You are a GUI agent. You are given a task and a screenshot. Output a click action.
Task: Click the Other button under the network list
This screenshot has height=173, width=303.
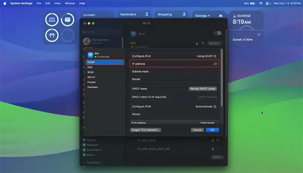(217, 157)
